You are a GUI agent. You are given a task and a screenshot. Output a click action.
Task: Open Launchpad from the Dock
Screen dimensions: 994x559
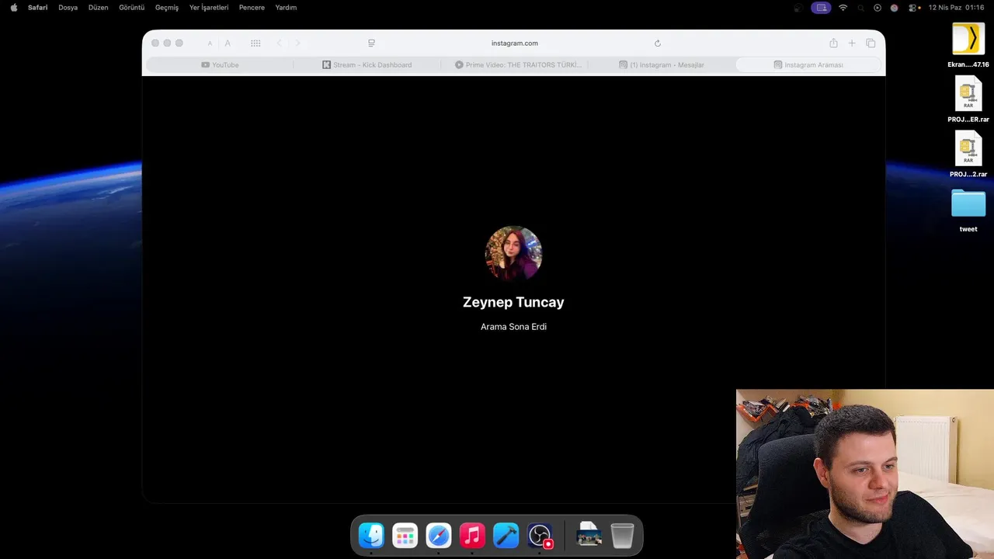[405, 535]
